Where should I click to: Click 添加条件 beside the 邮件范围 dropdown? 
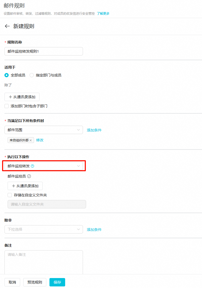click(x=94, y=130)
